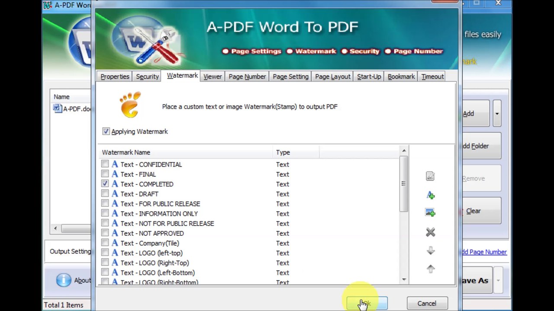Click the add text watermark icon
554x311 pixels.
click(x=430, y=195)
